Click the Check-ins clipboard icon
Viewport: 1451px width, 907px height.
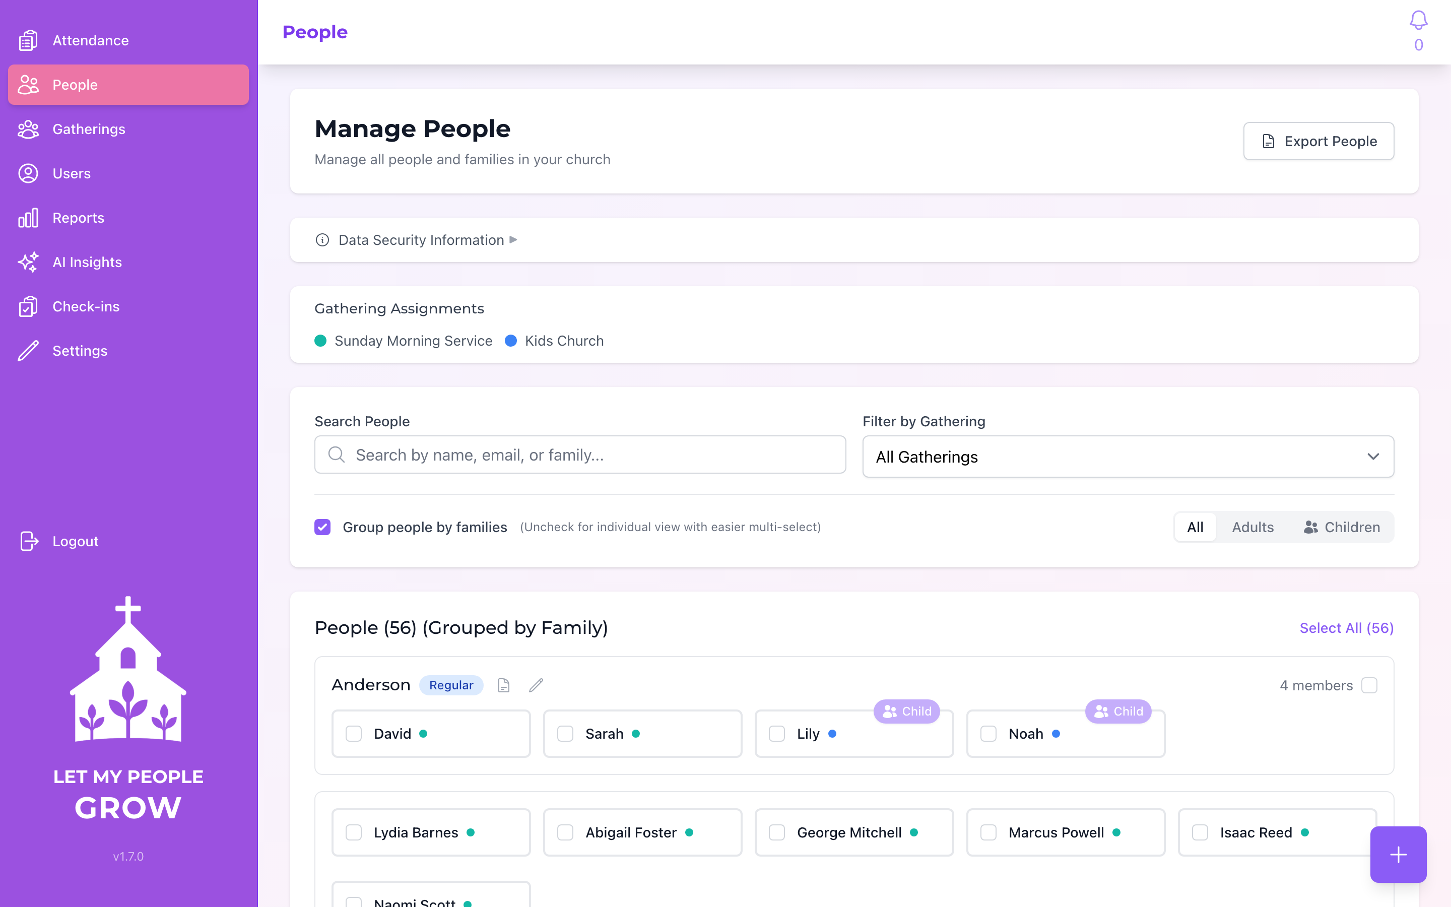[x=28, y=306]
